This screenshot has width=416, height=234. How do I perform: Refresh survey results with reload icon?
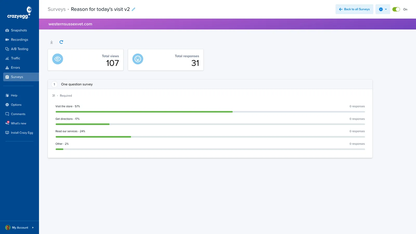click(x=61, y=42)
